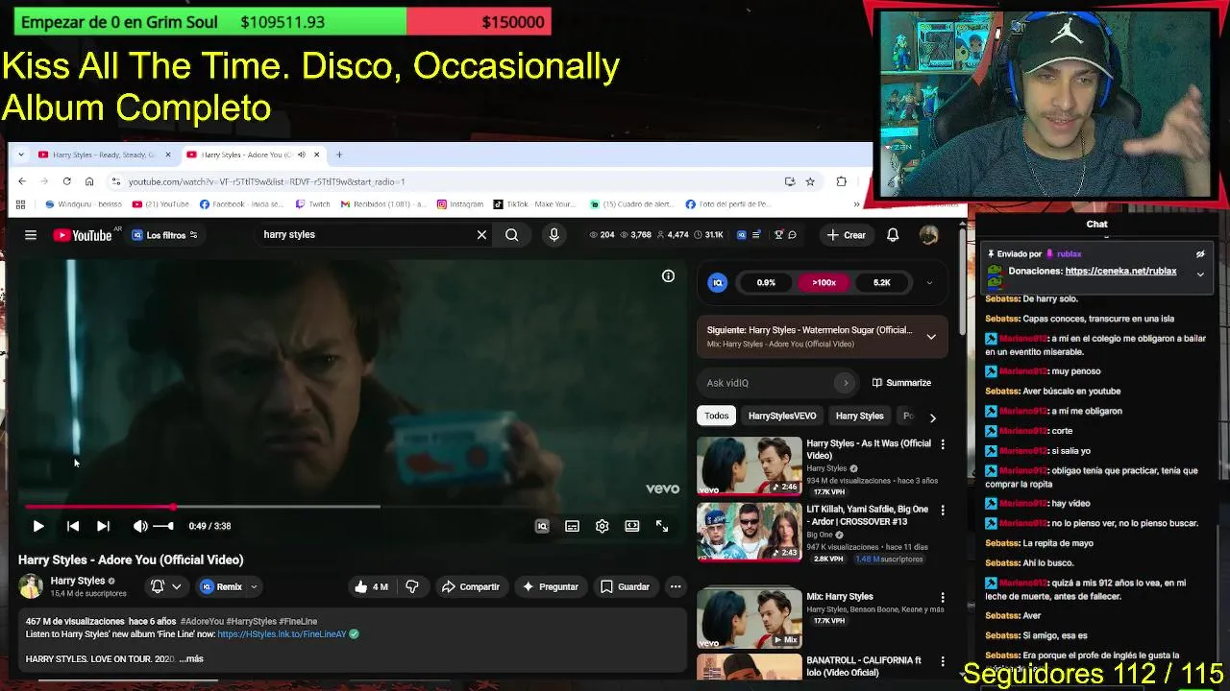The image size is (1230, 691).
Task: Open ceneka.net donations link in chat
Action: point(1120,271)
